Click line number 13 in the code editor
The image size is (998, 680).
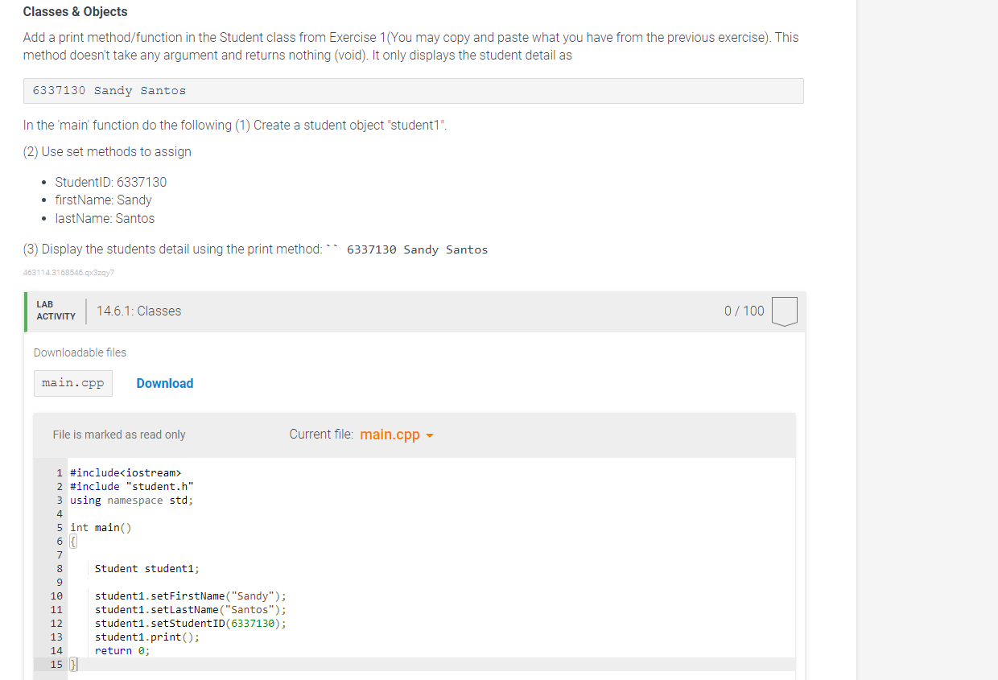click(x=56, y=637)
